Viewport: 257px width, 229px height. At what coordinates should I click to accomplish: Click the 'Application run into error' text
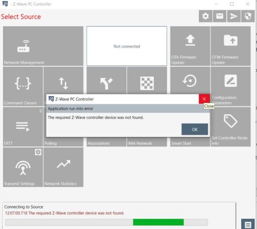click(71, 108)
